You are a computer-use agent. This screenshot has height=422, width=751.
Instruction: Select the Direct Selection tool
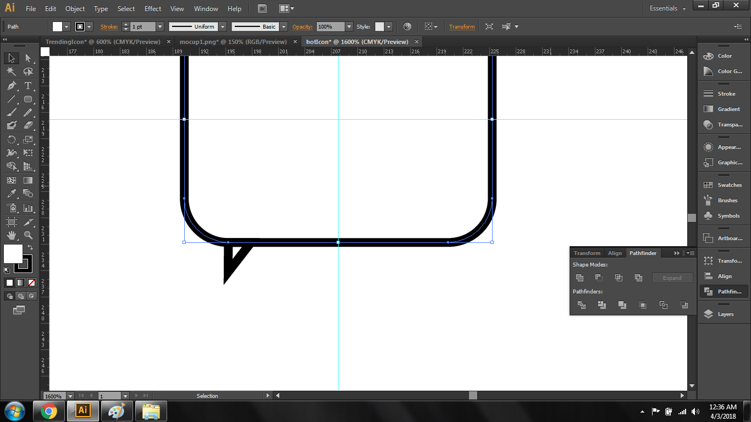(28, 58)
